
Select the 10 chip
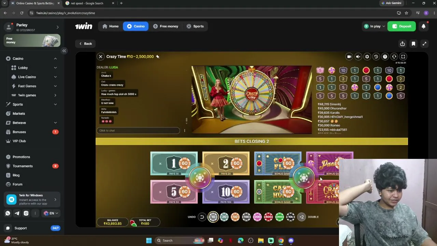(x=213, y=217)
